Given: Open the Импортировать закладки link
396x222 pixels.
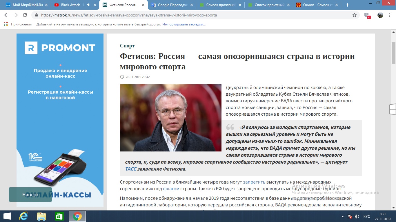Looking at the screenshot, I should coord(184,24).
